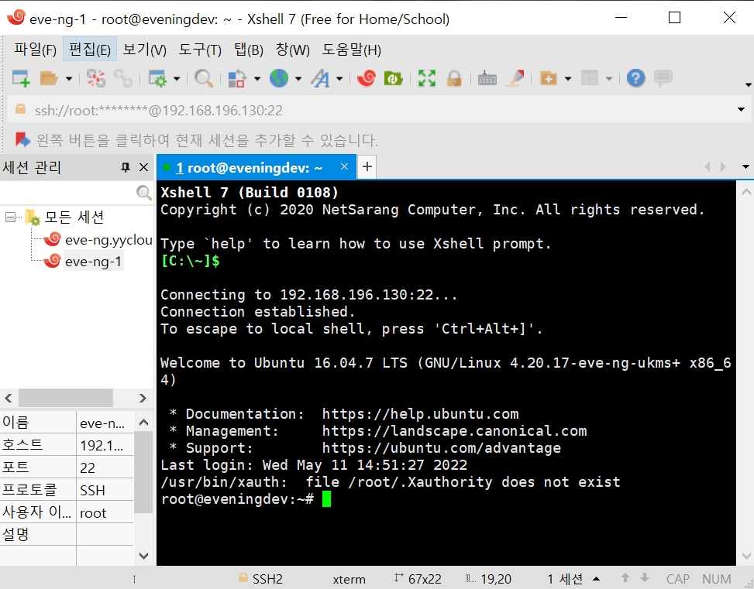Toggle the full screen arrows icon
This screenshot has height=589, width=754.
[x=427, y=78]
